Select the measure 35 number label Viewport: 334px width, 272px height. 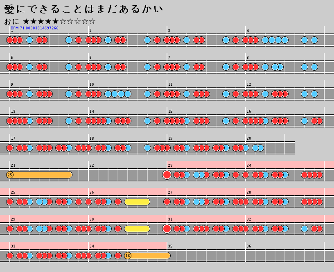[170, 246]
